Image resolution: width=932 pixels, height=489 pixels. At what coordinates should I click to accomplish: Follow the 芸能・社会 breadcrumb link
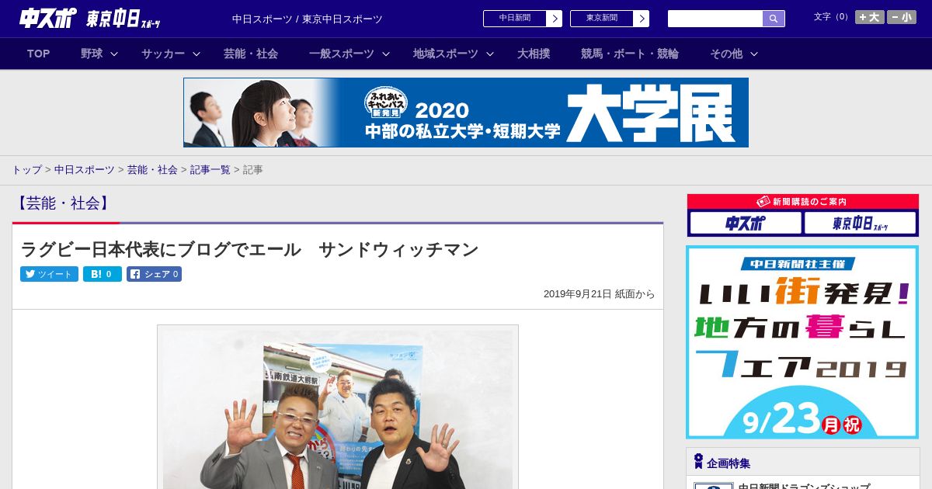click(152, 169)
